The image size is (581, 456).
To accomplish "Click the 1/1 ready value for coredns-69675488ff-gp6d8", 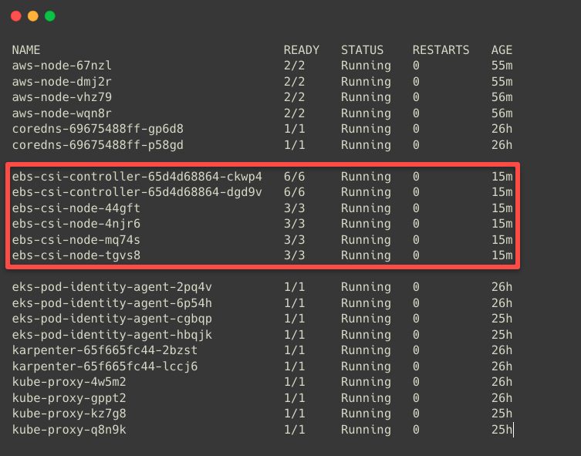I will pos(294,129).
